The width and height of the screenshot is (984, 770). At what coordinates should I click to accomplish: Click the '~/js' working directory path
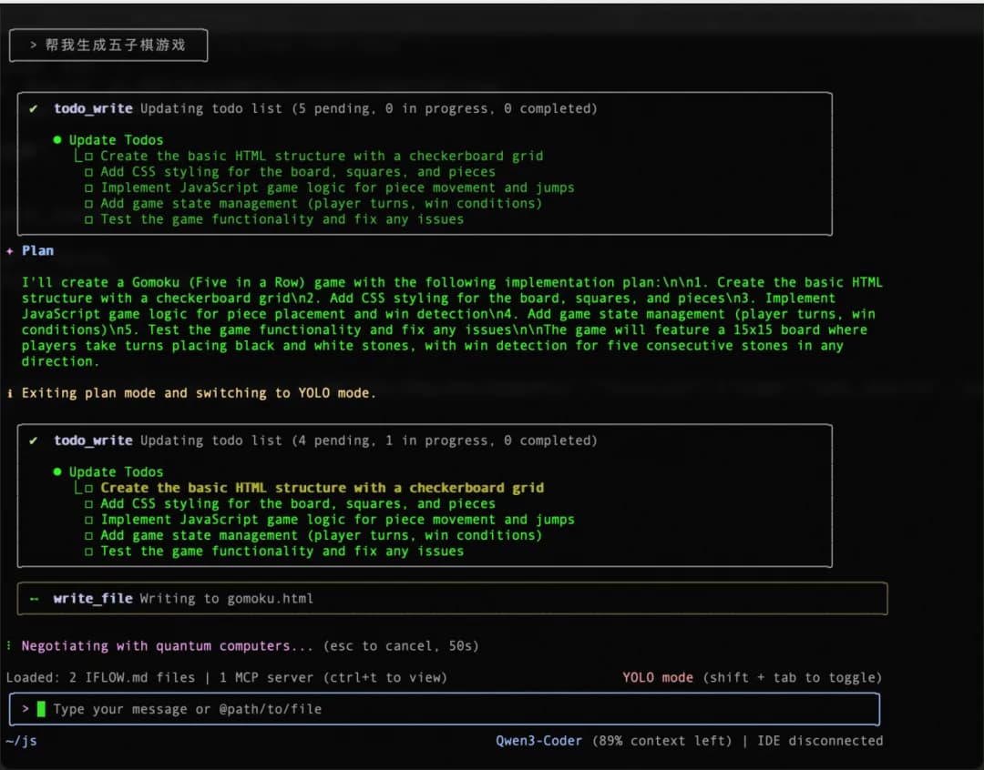click(x=21, y=741)
